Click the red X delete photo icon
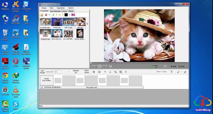This screenshot has height=114, width=213. click(x=46, y=15)
